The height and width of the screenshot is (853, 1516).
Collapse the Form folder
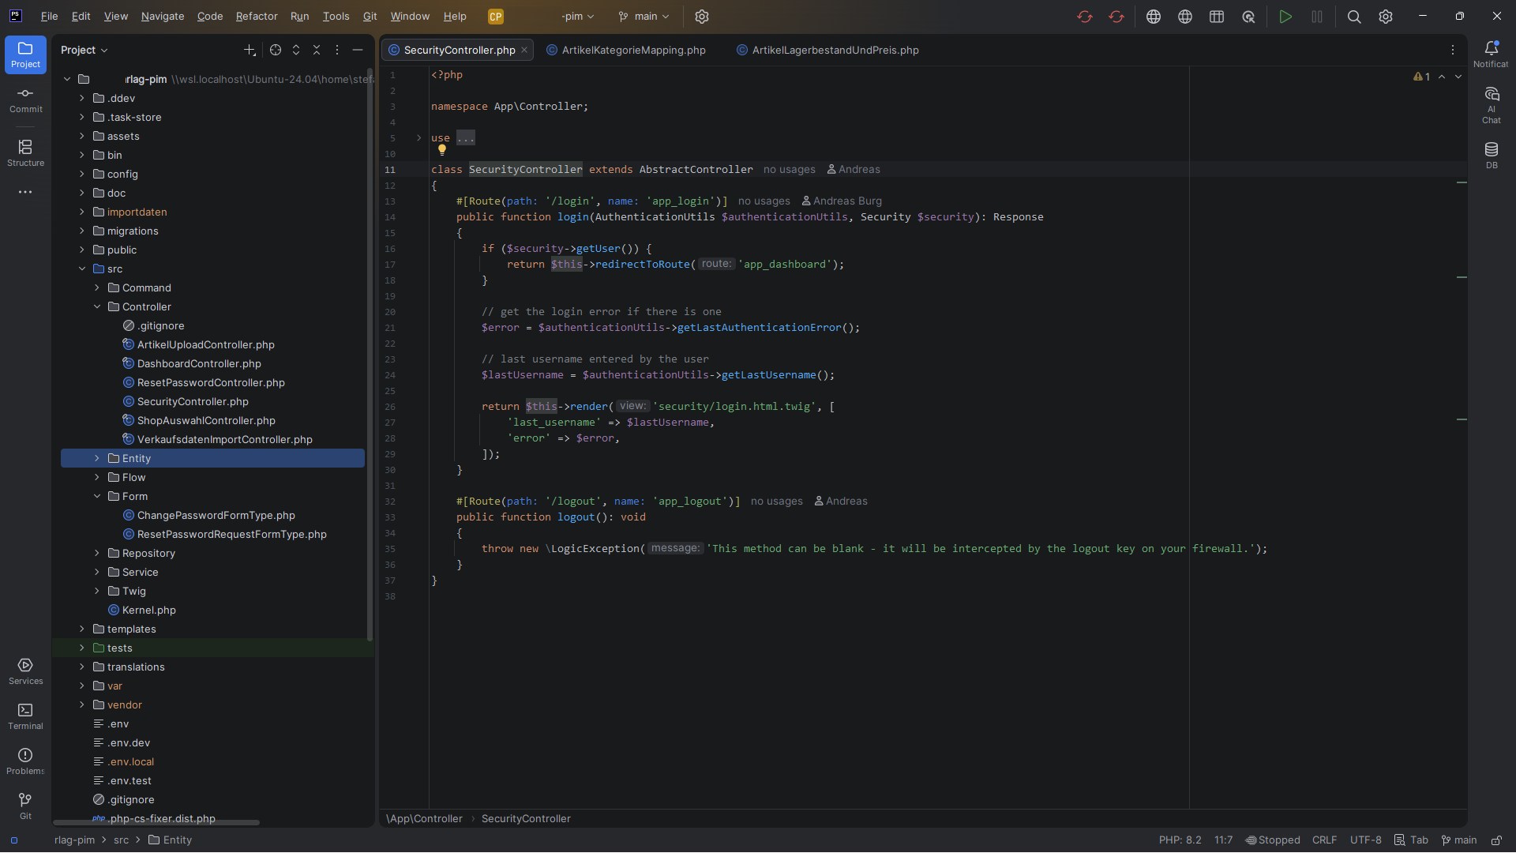coord(97,496)
